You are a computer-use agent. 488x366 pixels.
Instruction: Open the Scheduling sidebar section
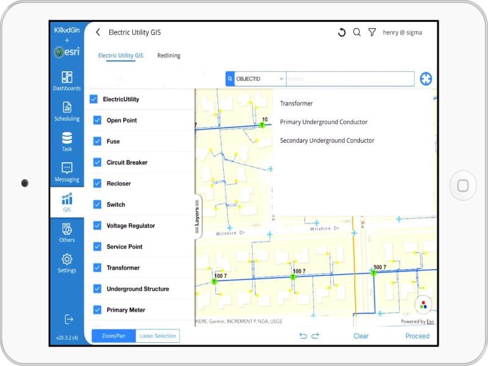(67, 111)
